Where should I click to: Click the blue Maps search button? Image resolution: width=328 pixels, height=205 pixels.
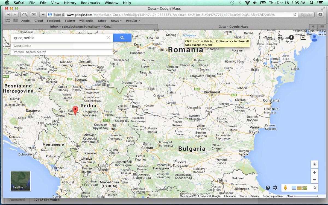pos(122,38)
